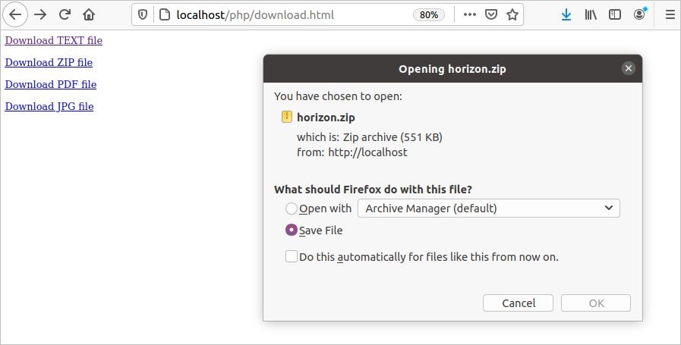This screenshot has width=681, height=345.
Task: Click the forward navigation arrow
Action: tap(40, 14)
